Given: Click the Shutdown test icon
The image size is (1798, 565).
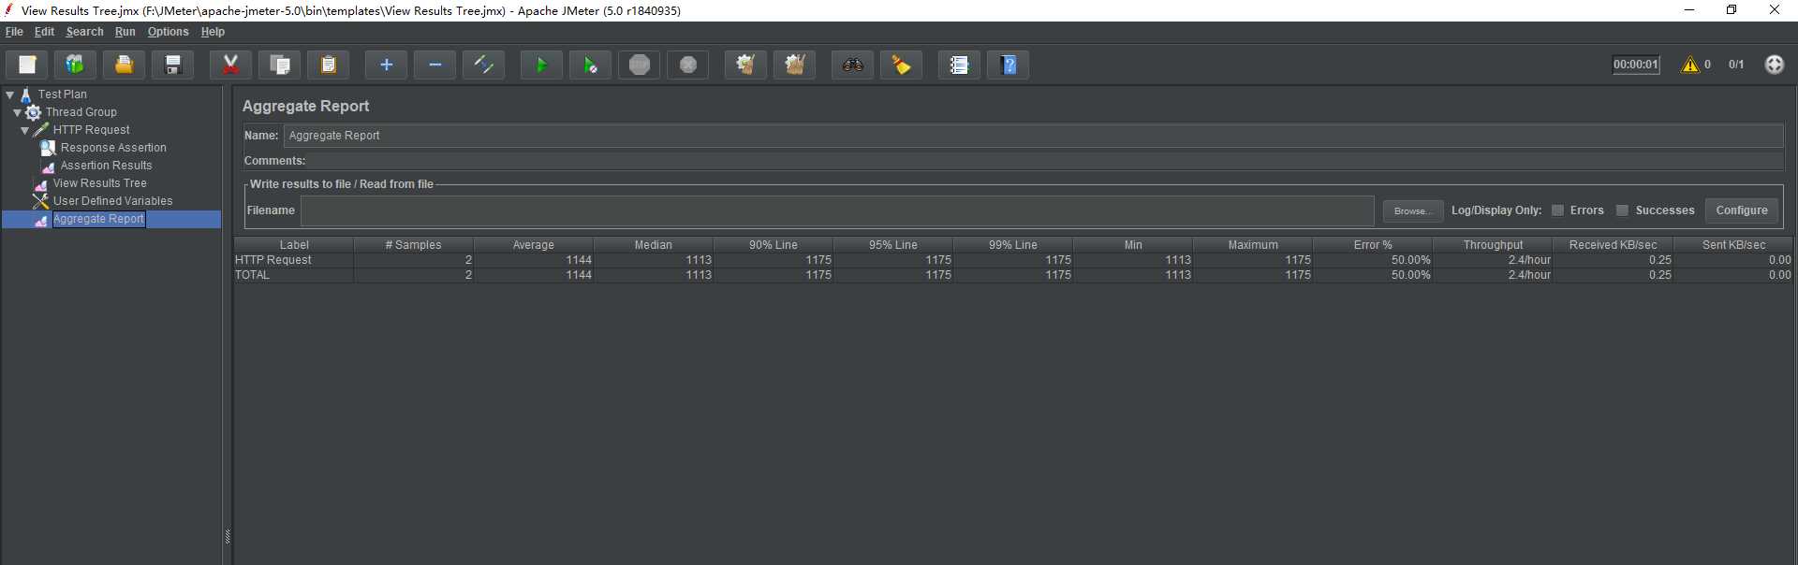Looking at the screenshot, I should coord(687,65).
